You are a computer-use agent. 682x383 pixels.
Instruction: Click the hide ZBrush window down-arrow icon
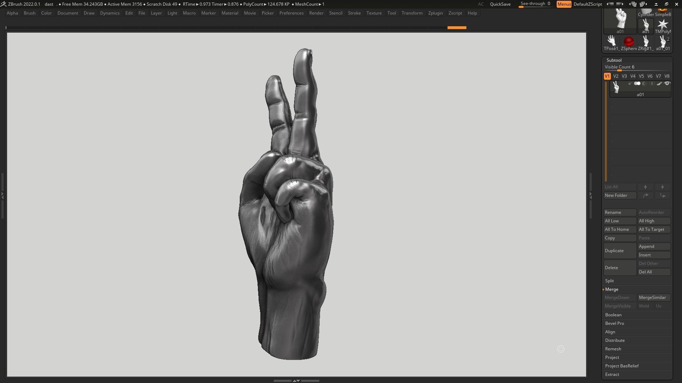coord(656,4)
